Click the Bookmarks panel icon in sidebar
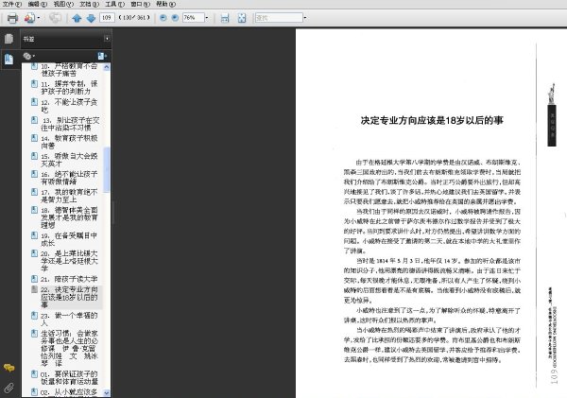Screen dimensions: 567x398 click(9, 59)
